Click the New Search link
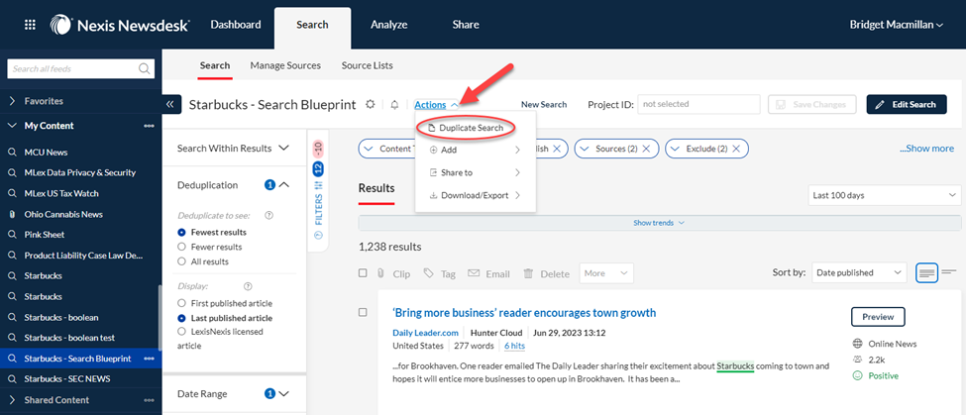Viewport: 966px width, 415px height. pos(544,105)
